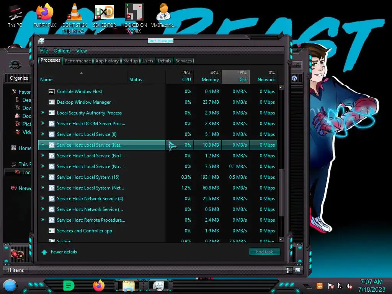Switch to the Services tab

click(184, 61)
